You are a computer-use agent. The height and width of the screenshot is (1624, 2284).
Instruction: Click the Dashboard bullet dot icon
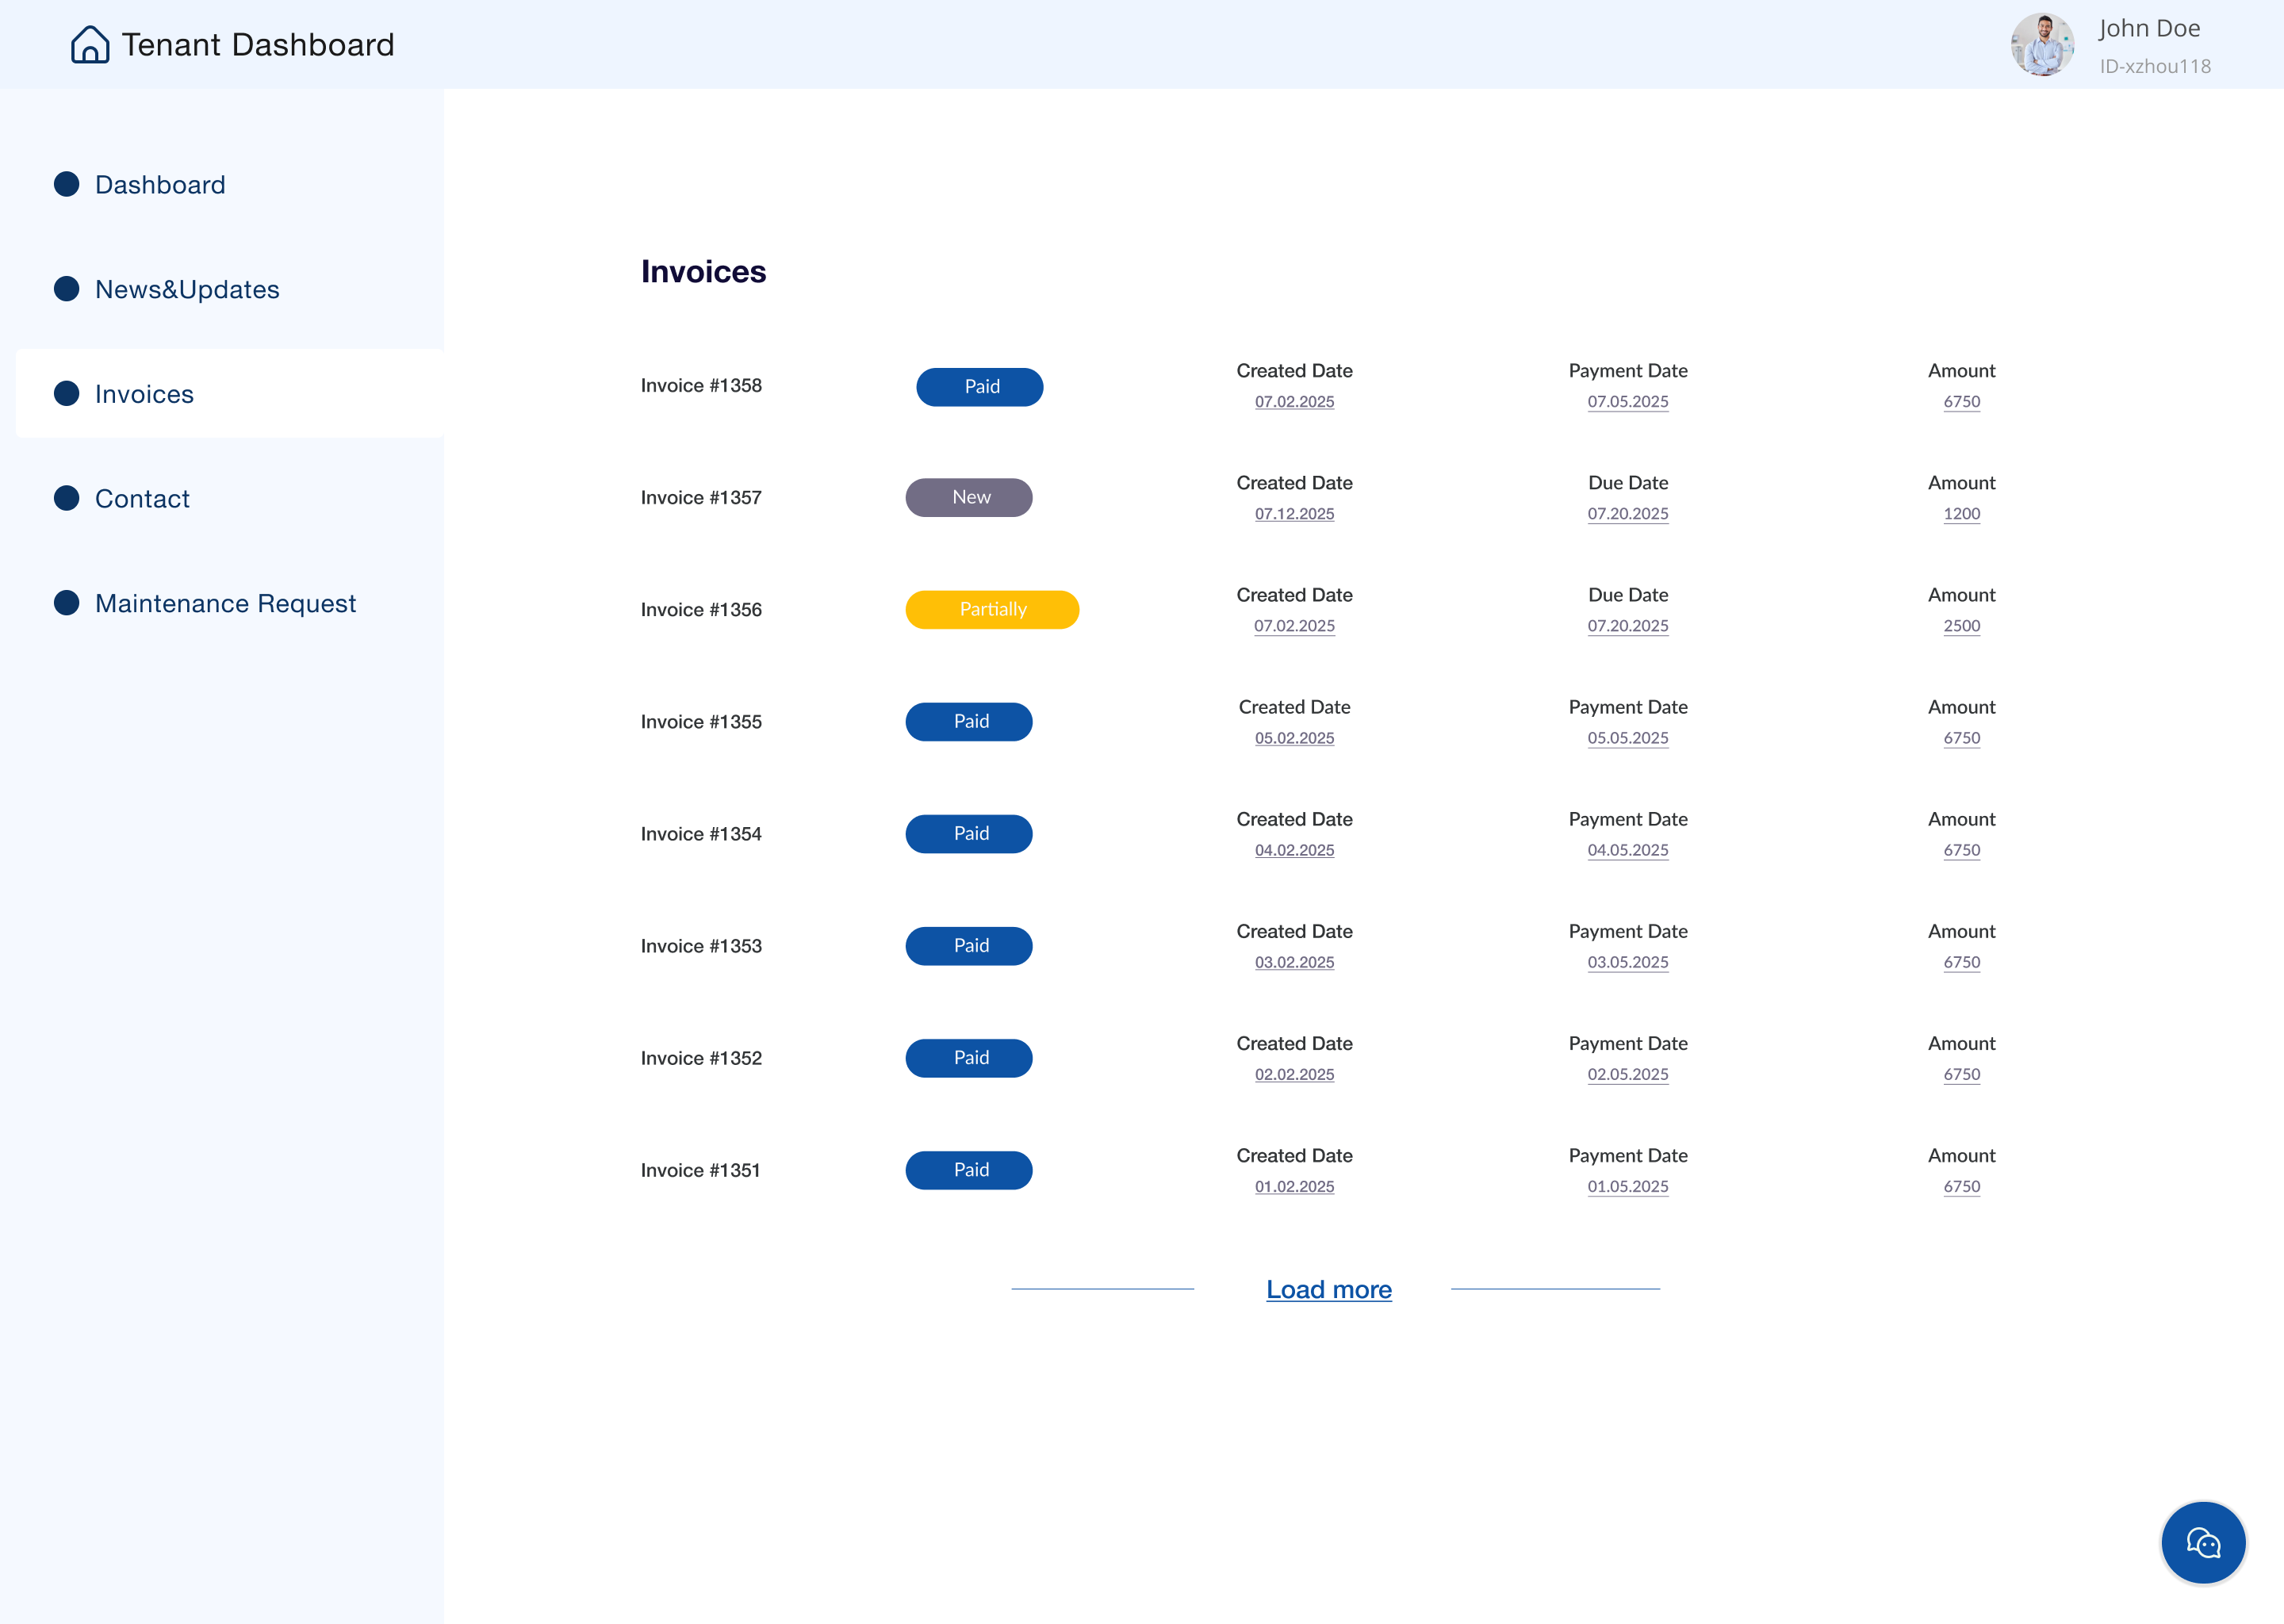(67, 184)
